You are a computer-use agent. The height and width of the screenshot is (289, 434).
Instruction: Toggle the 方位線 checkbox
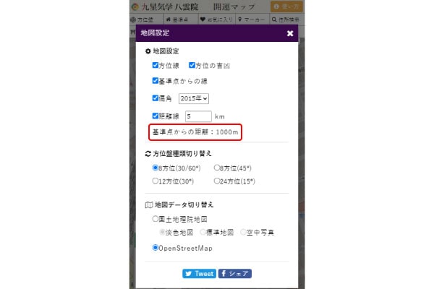(156, 65)
